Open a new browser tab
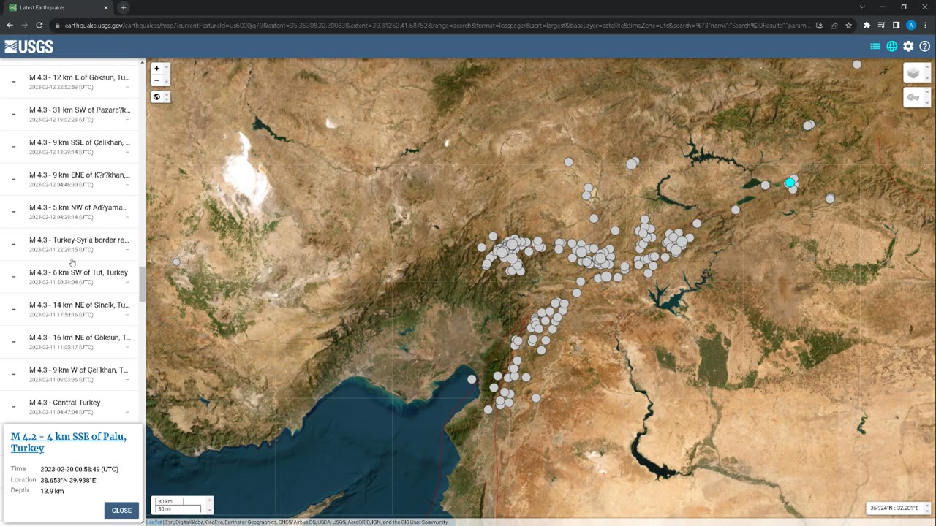Image resolution: width=936 pixels, height=526 pixels. pos(123,7)
